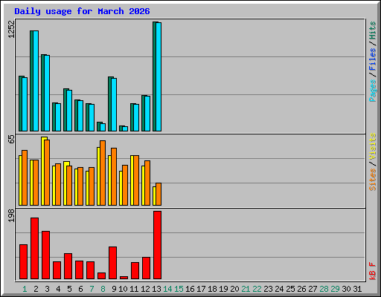This screenshot has height=297, width=381.
Task: Click day label '2' on x-axis
Action: [36, 289]
